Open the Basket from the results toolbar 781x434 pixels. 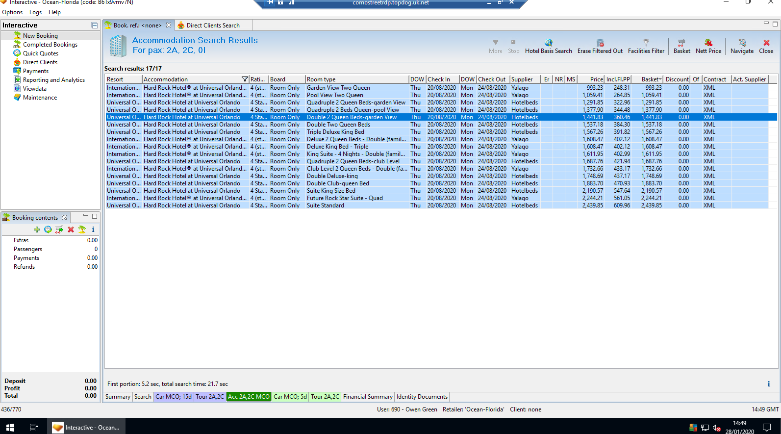coord(681,46)
